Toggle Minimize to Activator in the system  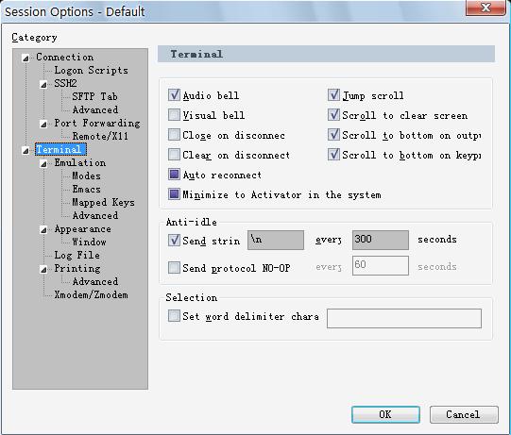tap(174, 194)
